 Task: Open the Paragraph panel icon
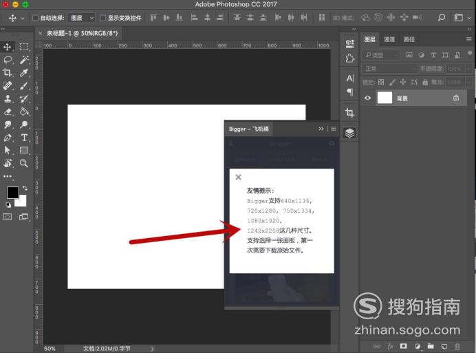349,92
